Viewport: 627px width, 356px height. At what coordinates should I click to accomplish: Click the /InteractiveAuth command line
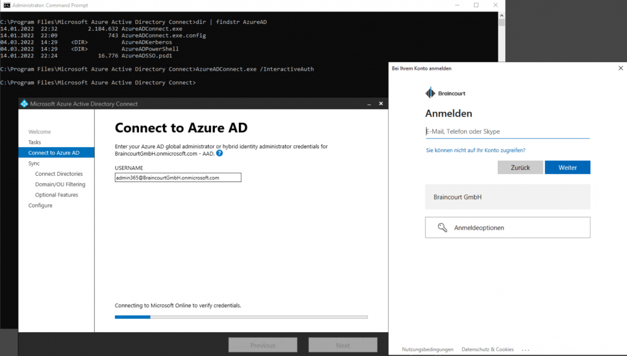click(157, 69)
